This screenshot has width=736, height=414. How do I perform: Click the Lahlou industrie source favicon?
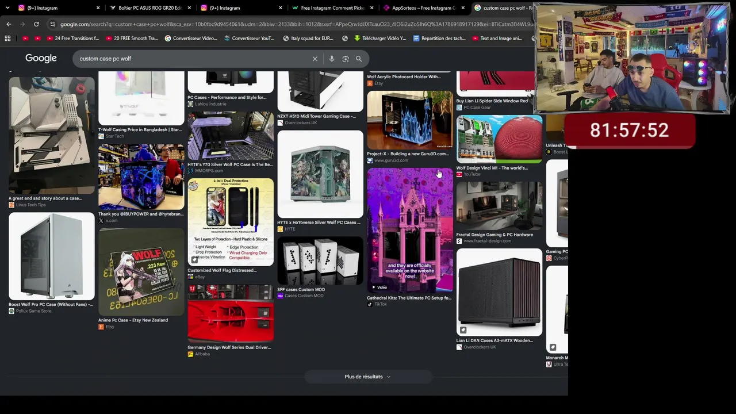190,104
